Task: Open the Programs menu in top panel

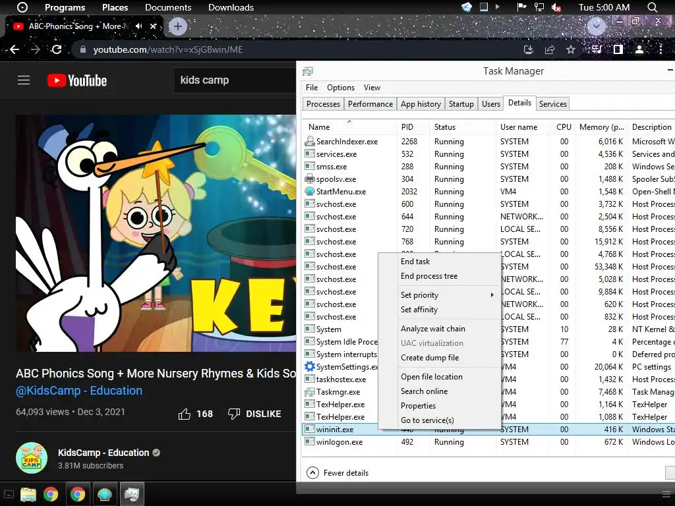Action: (65, 7)
